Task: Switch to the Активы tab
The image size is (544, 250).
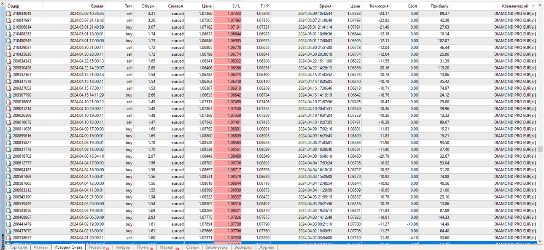Action: tap(41, 247)
